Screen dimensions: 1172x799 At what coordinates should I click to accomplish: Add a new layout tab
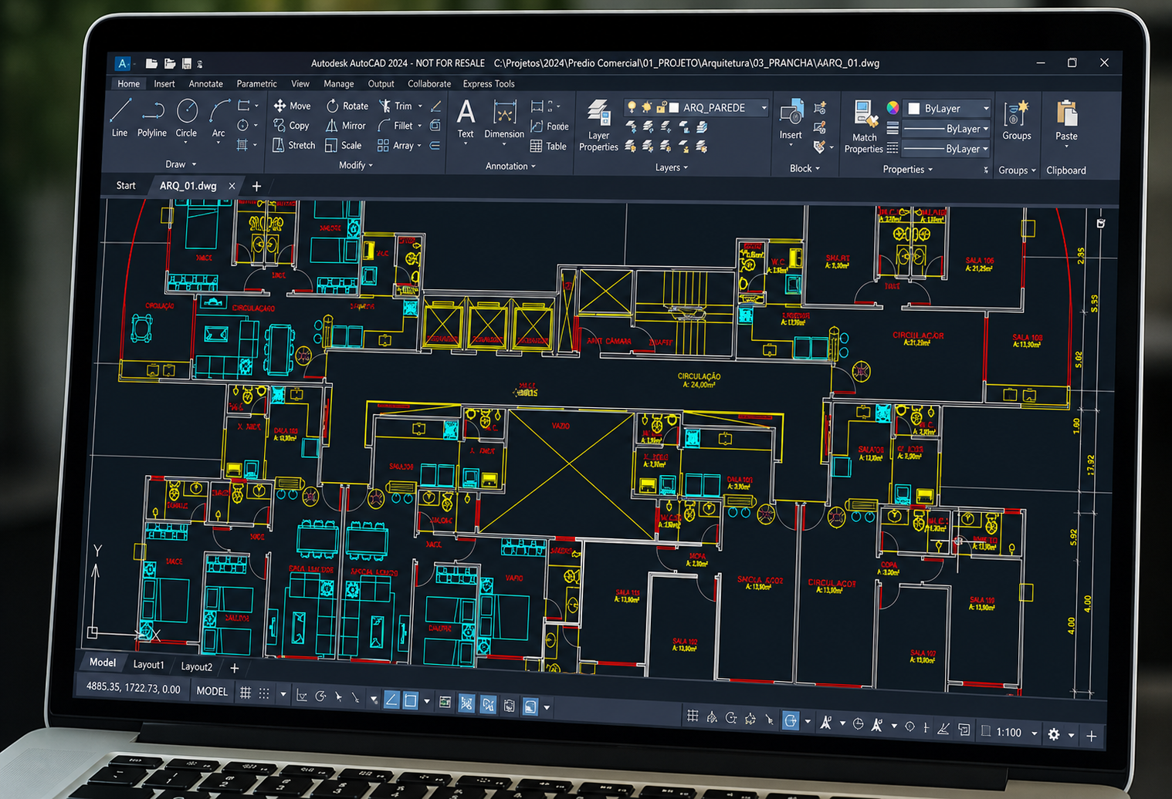click(x=234, y=668)
